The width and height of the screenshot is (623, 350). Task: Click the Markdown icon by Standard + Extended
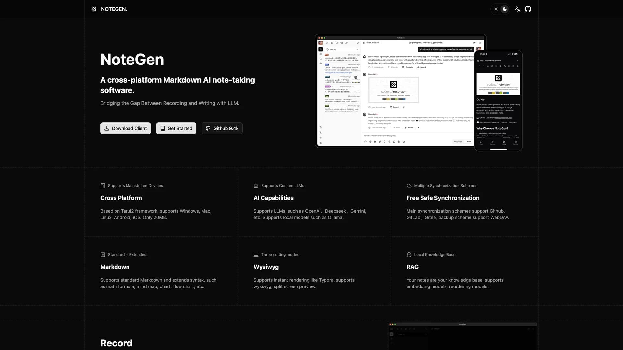103,255
